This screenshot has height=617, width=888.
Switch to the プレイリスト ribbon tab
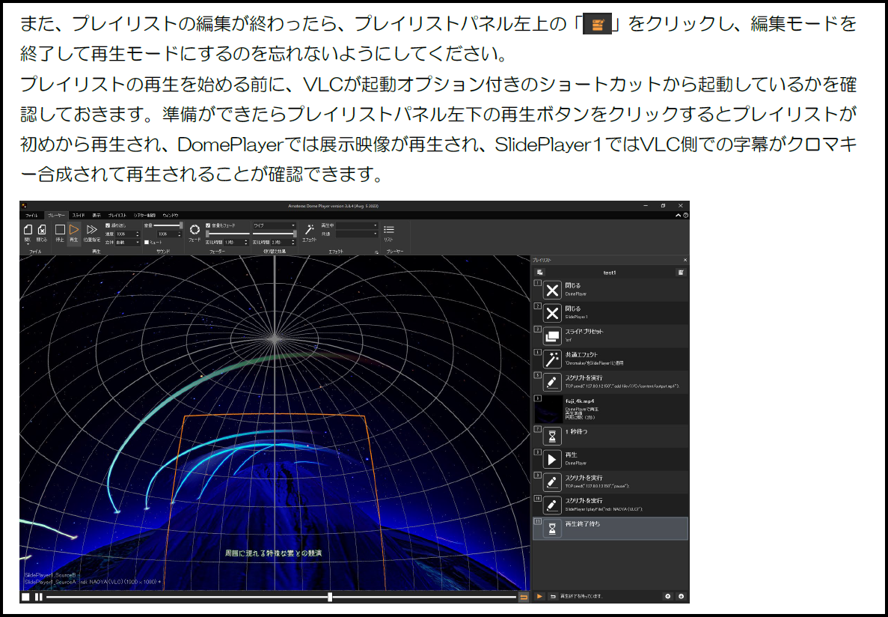117,216
